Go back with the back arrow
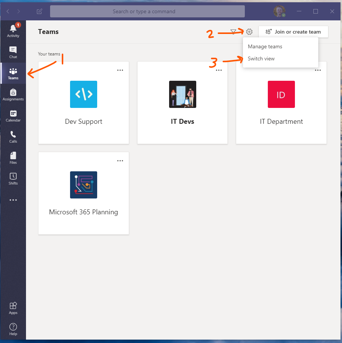Viewport: 342px width, 343px height. tap(8, 11)
